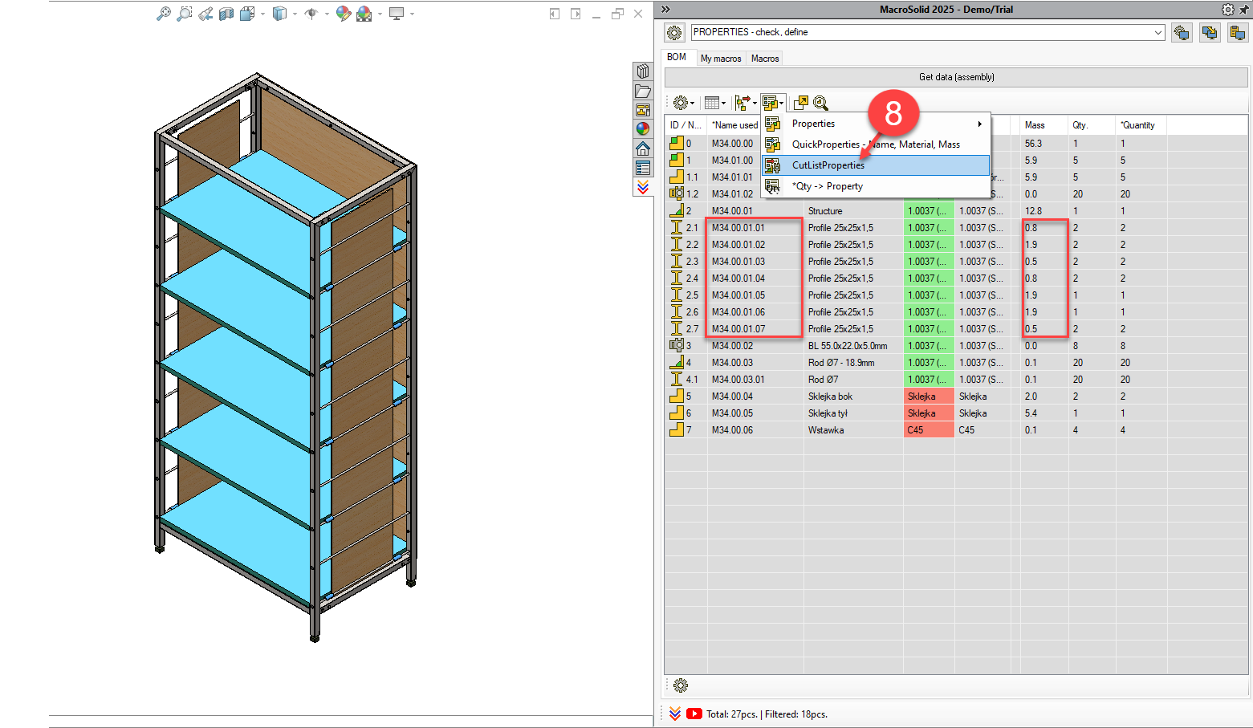Click the magnifier search icon in BOM toolbar
The height and width of the screenshot is (728, 1253).
[x=820, y=103]
